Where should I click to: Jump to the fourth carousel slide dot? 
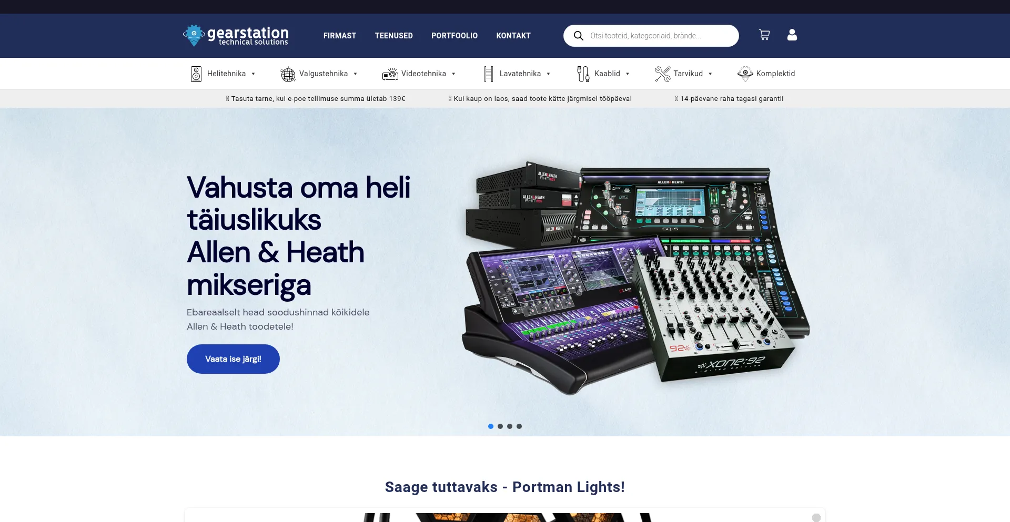[x=519, y=426]
